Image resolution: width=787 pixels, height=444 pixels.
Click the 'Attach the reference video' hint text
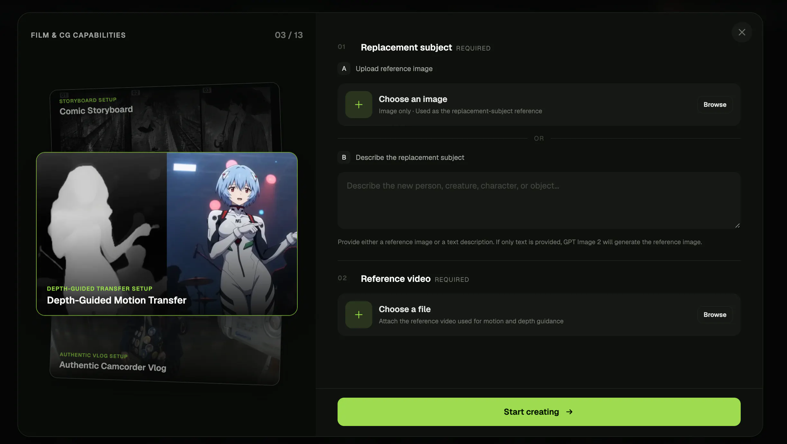pyautogui.click(x=471, y=321)
